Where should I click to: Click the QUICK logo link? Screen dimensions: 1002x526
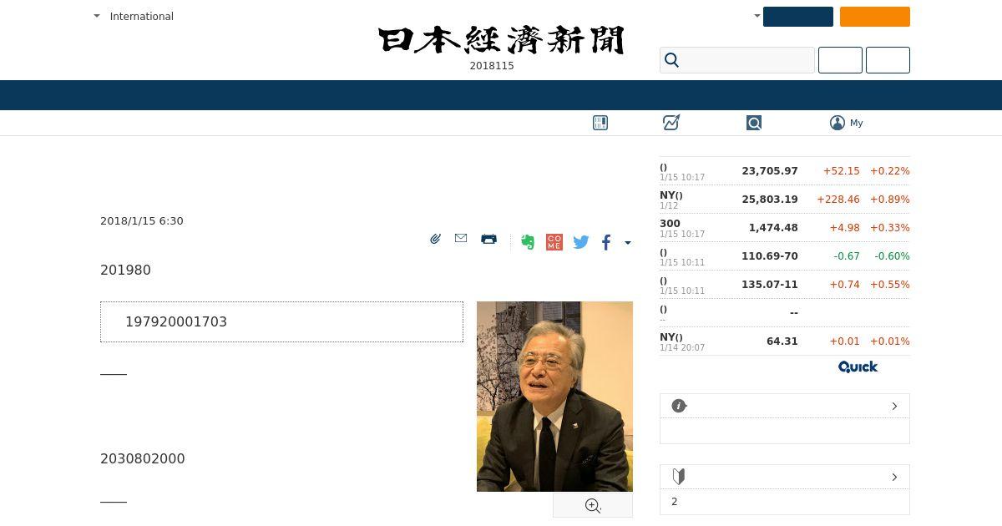[x=858, y=367]
